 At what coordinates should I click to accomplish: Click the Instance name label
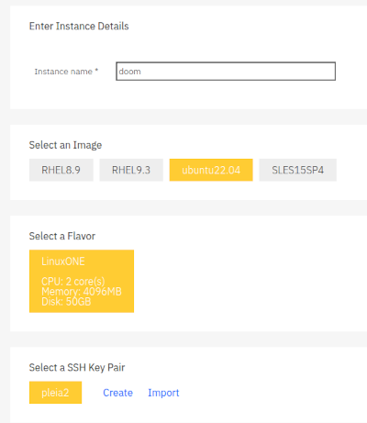63,72
